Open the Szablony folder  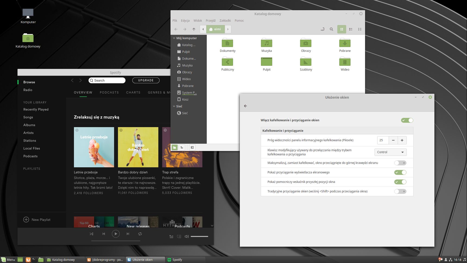[x=306, y=64]
